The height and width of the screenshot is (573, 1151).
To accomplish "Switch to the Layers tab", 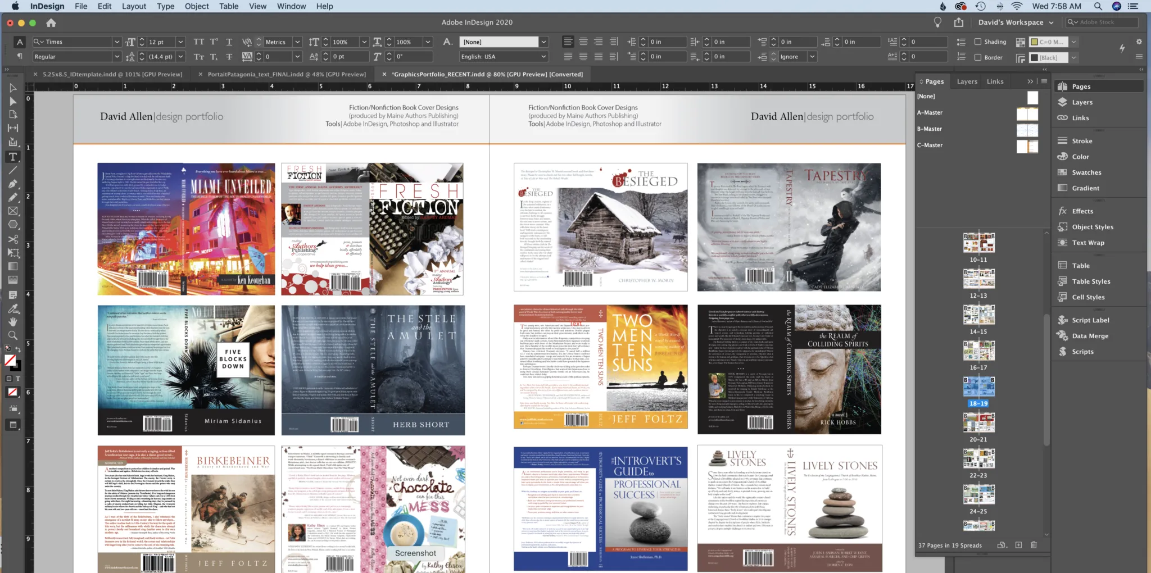I will tap(967, 81).
